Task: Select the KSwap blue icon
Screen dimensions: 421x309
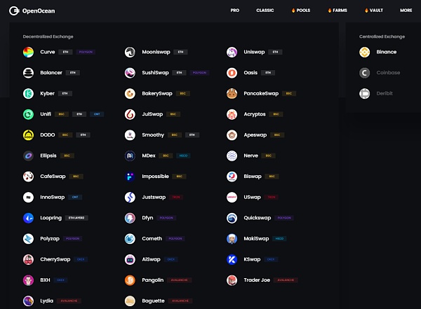Action: pyautogui.click(x=232, y=259)
